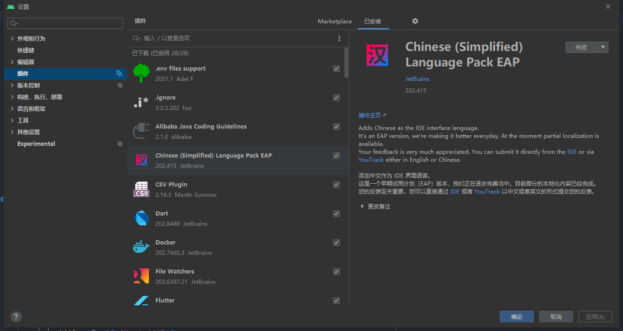623x331 pixels.
Task: Click the settings search field
Action: 66,23
